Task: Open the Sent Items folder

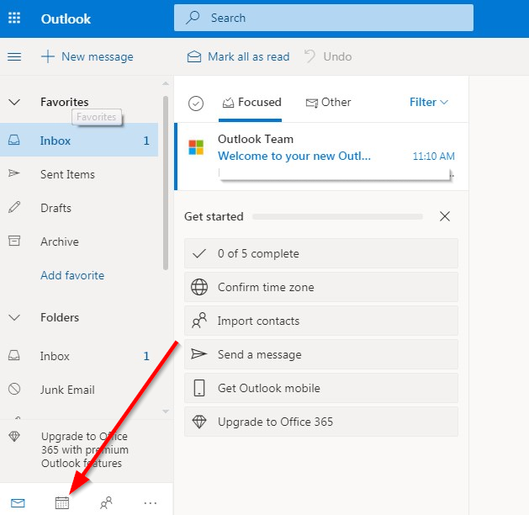Action: click(79, 174)
